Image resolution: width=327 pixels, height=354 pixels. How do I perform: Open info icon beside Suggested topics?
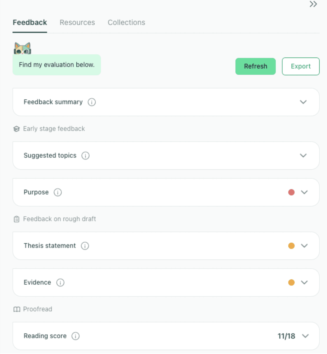[x=85, y=156]
